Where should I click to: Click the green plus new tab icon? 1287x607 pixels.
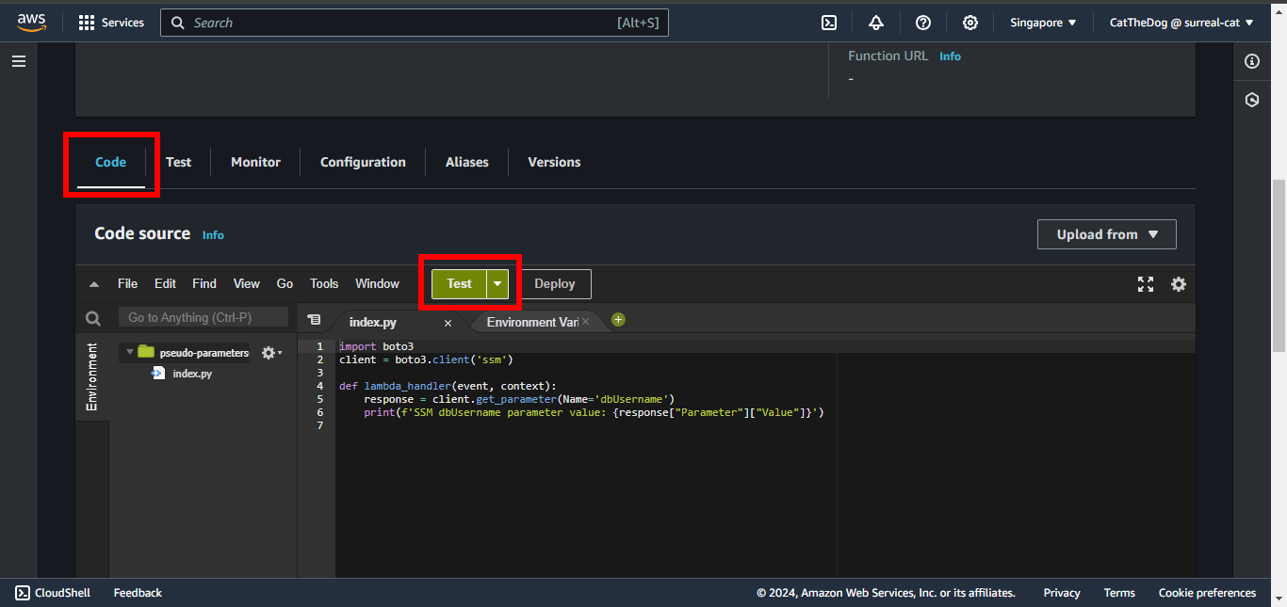[x=618, y=320]
